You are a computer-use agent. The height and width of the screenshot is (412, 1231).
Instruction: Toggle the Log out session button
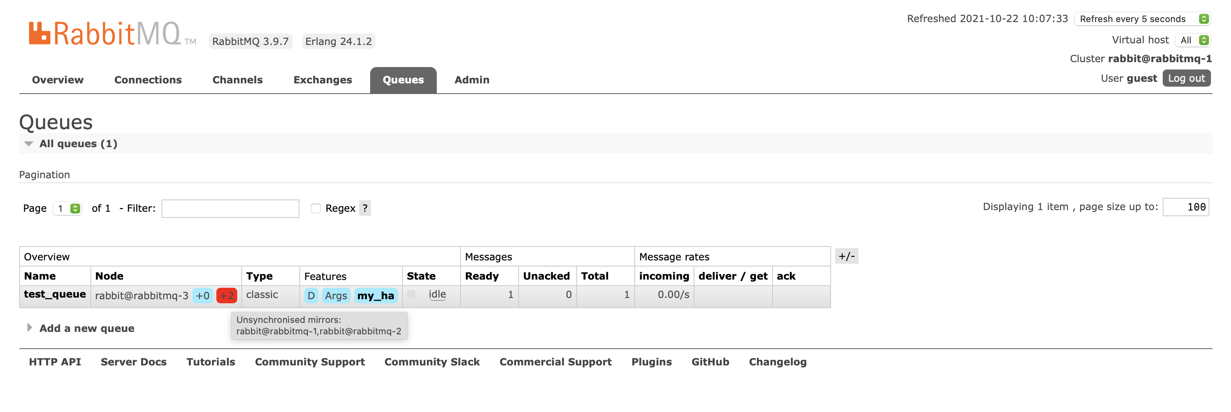pyautogui.click(x=1187, y=78)
